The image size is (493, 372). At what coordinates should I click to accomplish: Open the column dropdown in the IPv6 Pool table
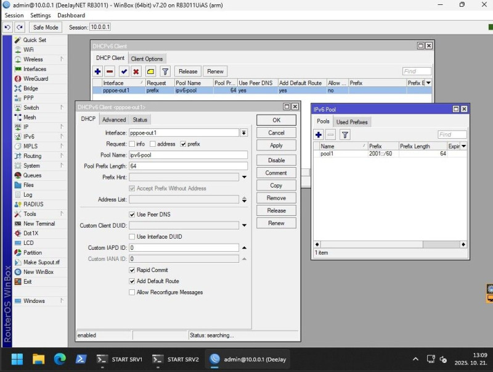pos(463,146)
